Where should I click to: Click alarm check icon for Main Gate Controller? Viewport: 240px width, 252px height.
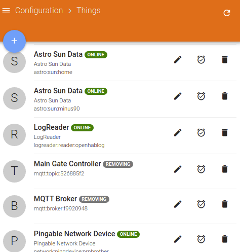click(201, 169)
